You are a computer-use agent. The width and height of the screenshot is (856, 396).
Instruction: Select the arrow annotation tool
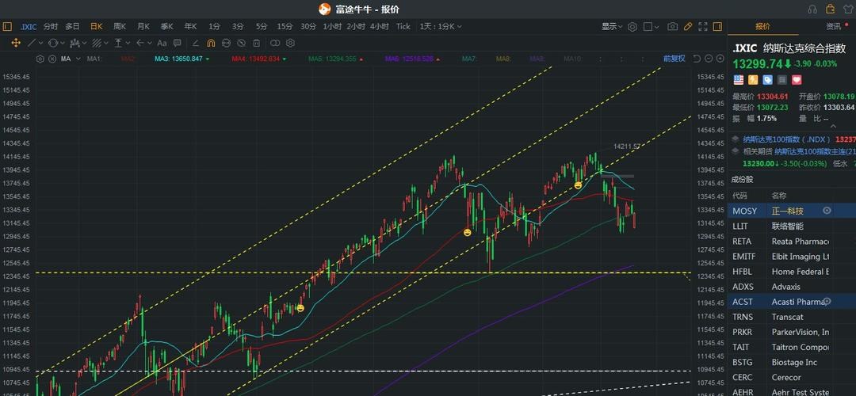pos(140,43)
